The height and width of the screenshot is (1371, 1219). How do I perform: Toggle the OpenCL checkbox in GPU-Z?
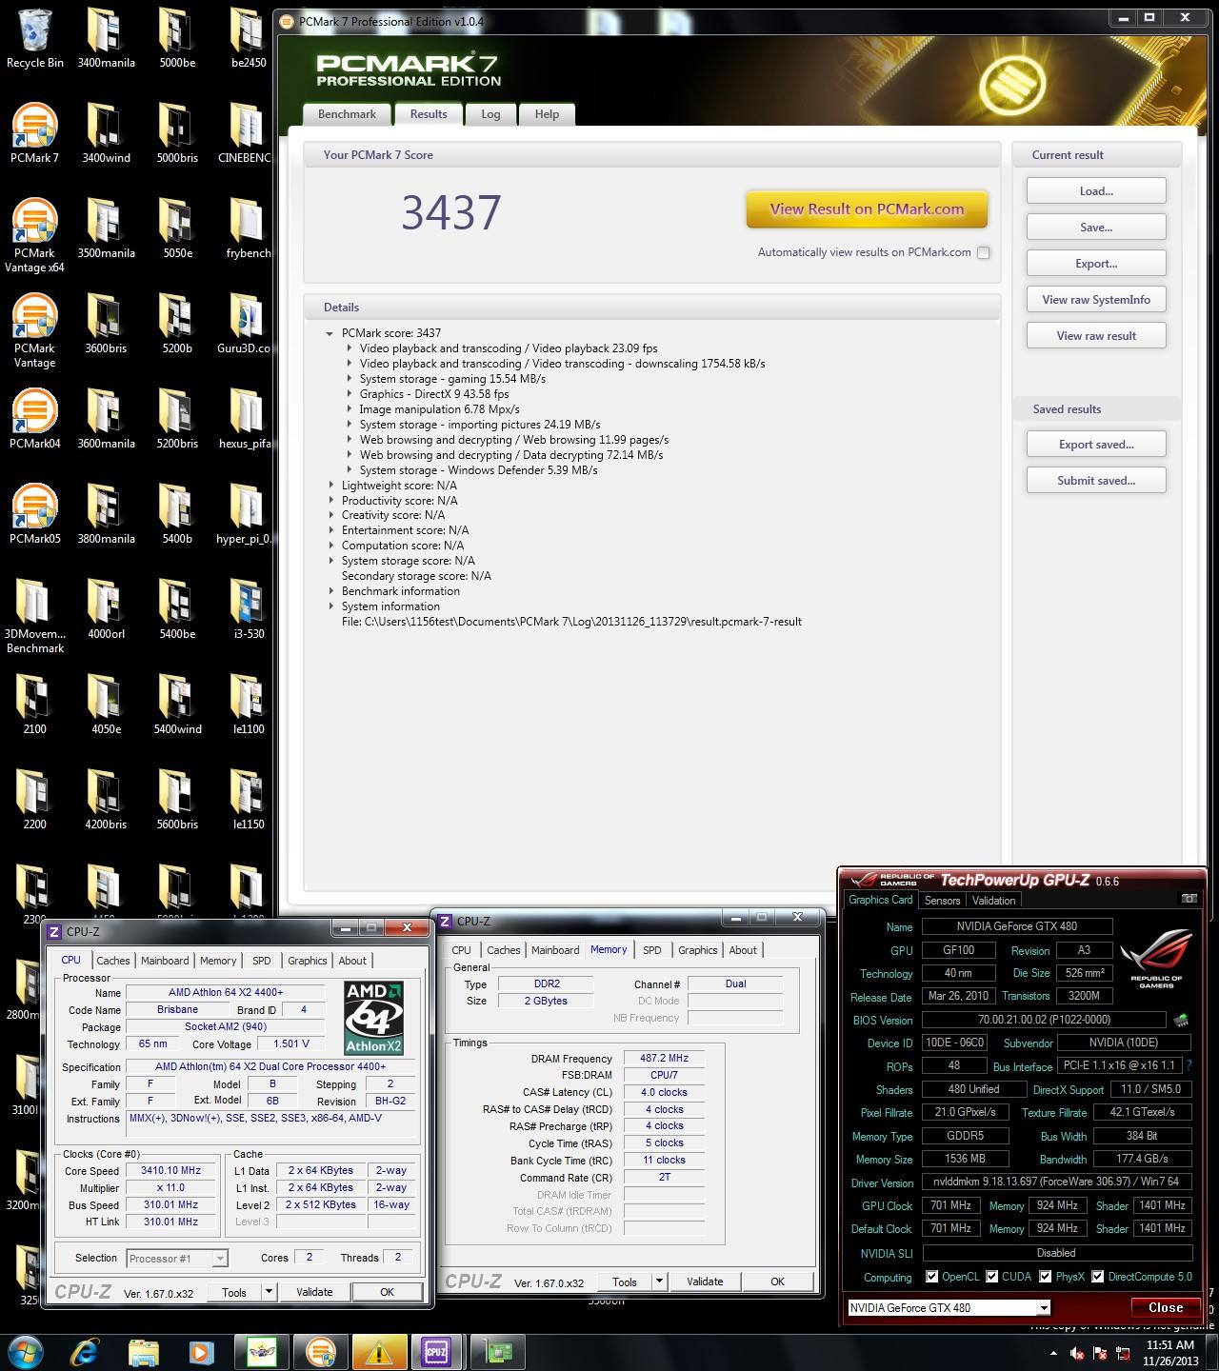pyautogui.click(x=930, y=1277)
